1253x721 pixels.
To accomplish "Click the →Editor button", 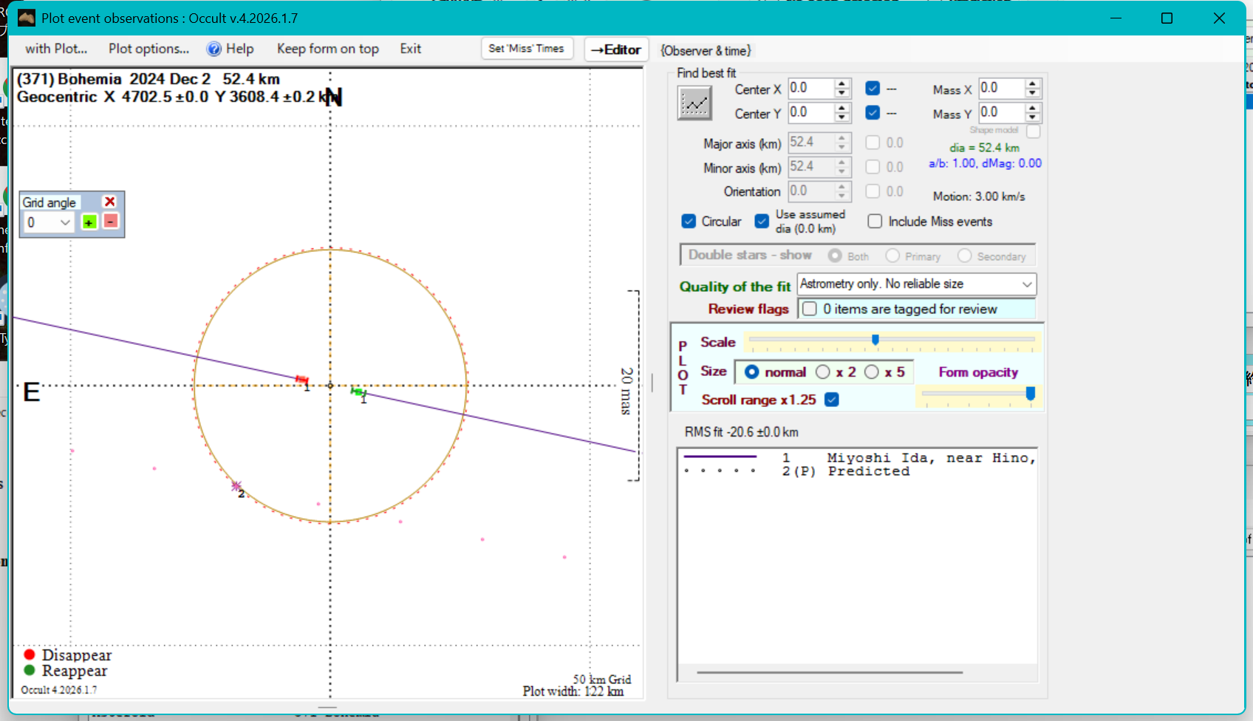I will point(616,49).
